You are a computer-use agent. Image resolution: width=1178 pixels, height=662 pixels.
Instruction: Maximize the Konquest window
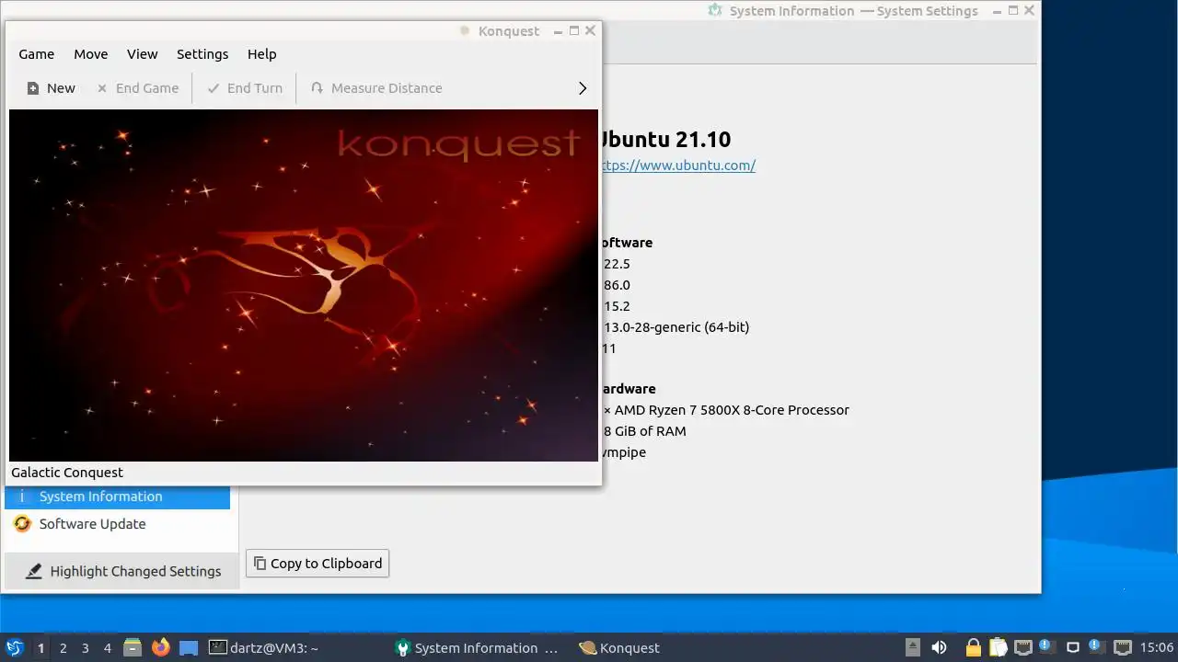[x=574, y=30]
